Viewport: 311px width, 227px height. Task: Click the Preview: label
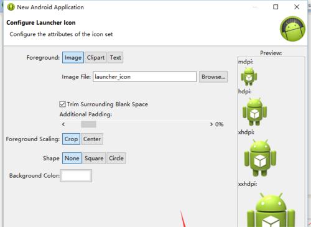coord(271,53)
